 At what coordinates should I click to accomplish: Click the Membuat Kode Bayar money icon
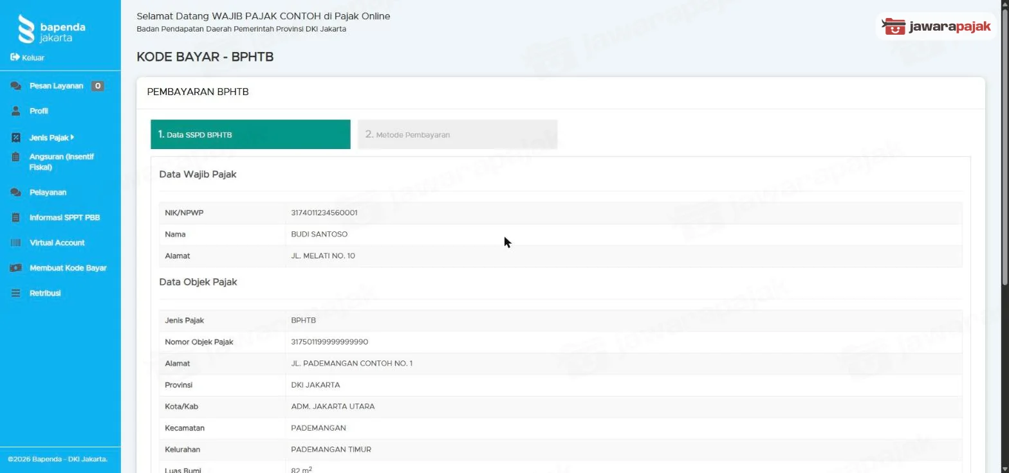[x=16, y=268]
